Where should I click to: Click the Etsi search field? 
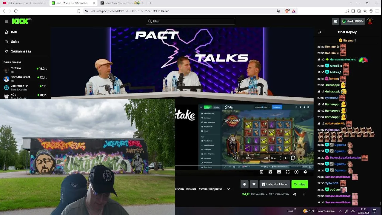[190, 21]
